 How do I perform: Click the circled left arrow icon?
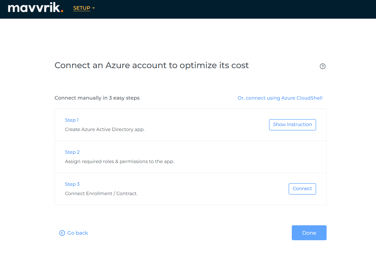click(62, 233)
